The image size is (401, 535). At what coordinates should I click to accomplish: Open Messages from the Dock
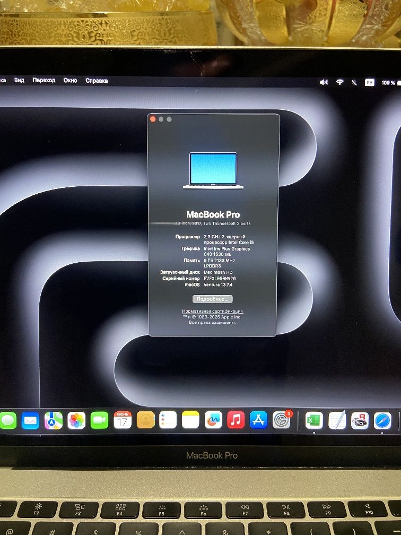pos(7,420)
